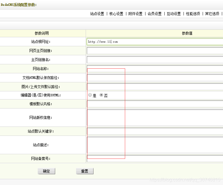Click the 网站备案号 input field
The width and height of the screenshot is (223, 185).
point(155,159)
